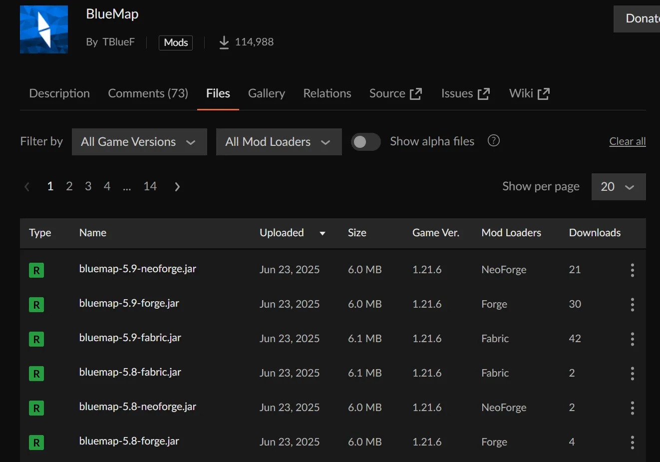The width and height of the screenshot is (660, 462).
Task: Open bluemap-5.8-neoforge.jar file link
Action: point(138,407)
